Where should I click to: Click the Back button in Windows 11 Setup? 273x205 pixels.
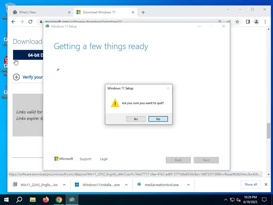(178, 160)
